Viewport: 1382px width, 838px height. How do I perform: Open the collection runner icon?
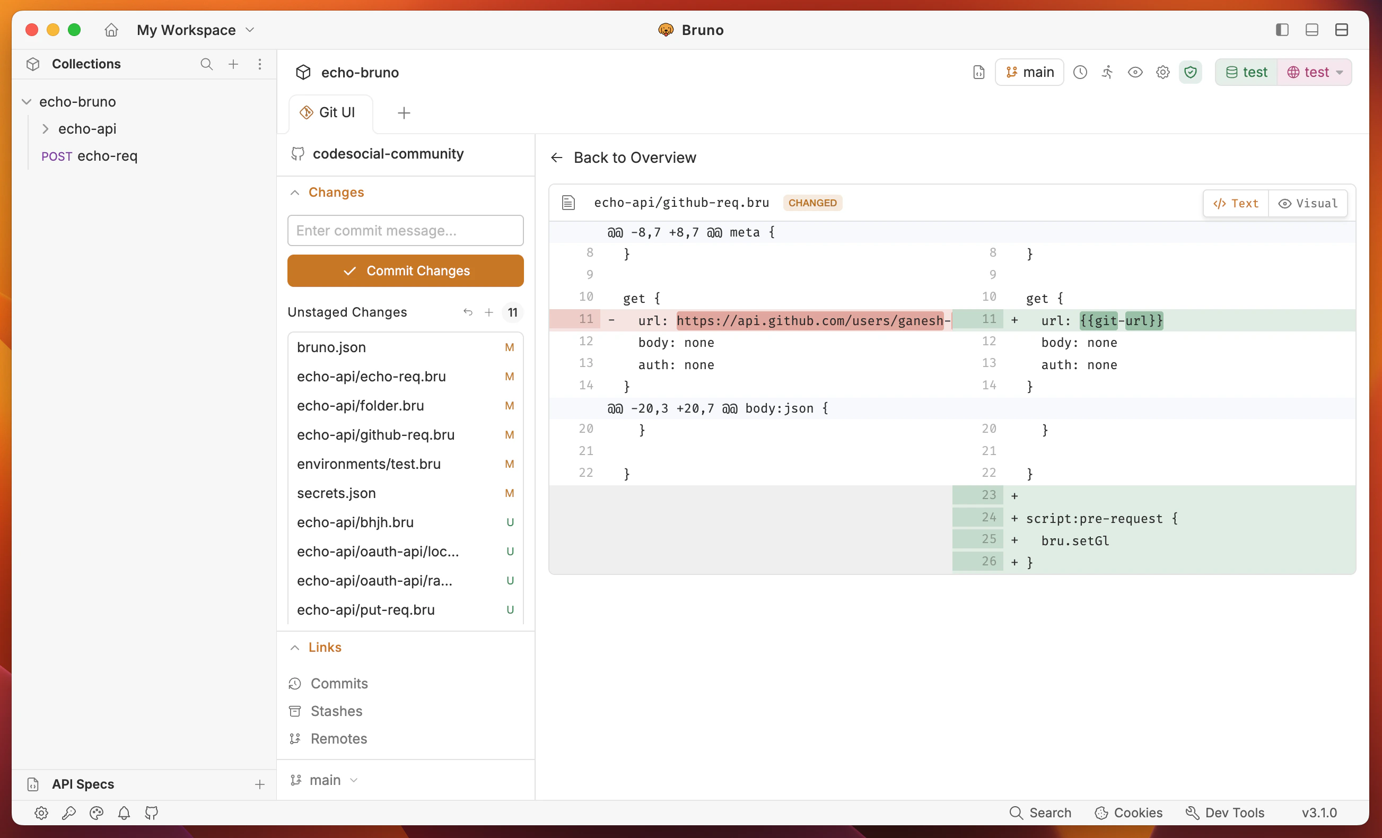click(x=1108, y=72)
